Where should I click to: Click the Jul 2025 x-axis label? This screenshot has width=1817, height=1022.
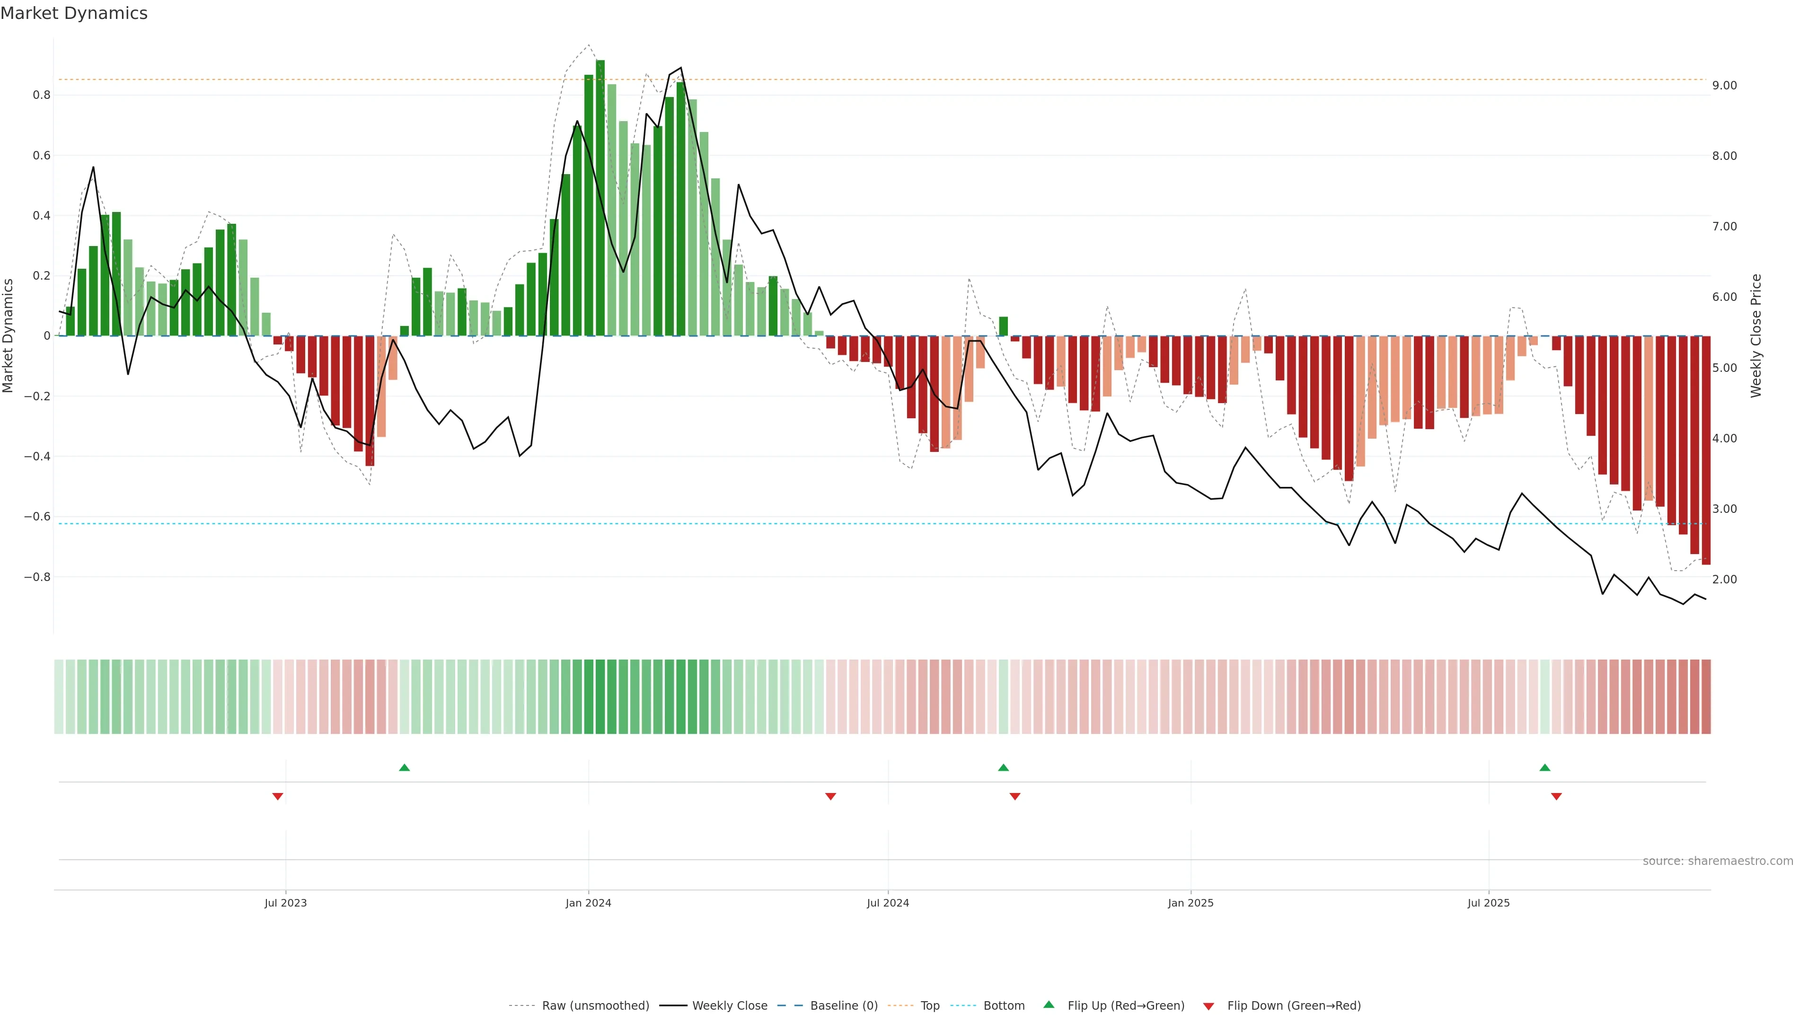click(x=1488, y=903)
